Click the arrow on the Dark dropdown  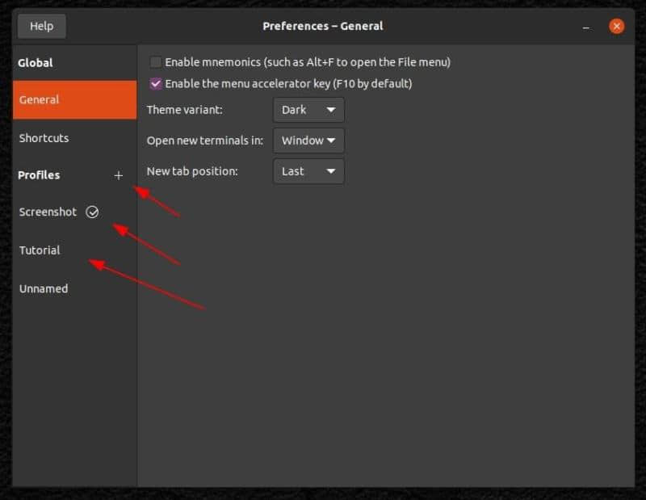[331, 110]
